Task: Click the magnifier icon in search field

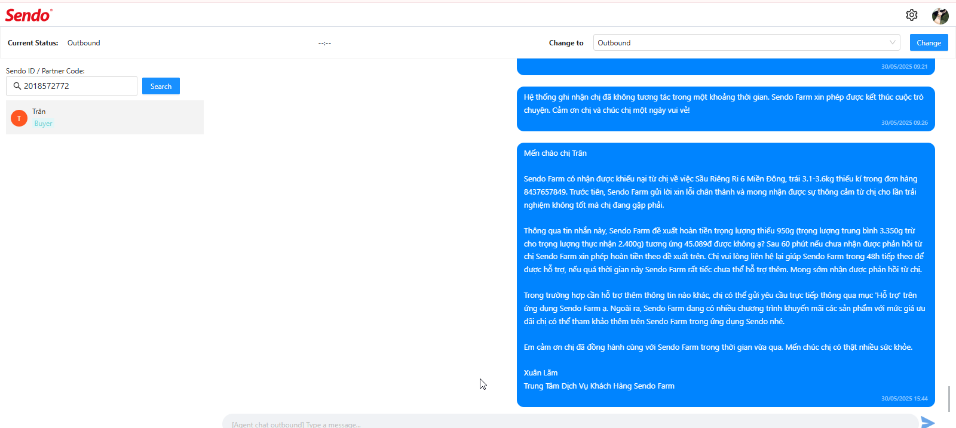Action: (x=17, y=86)
